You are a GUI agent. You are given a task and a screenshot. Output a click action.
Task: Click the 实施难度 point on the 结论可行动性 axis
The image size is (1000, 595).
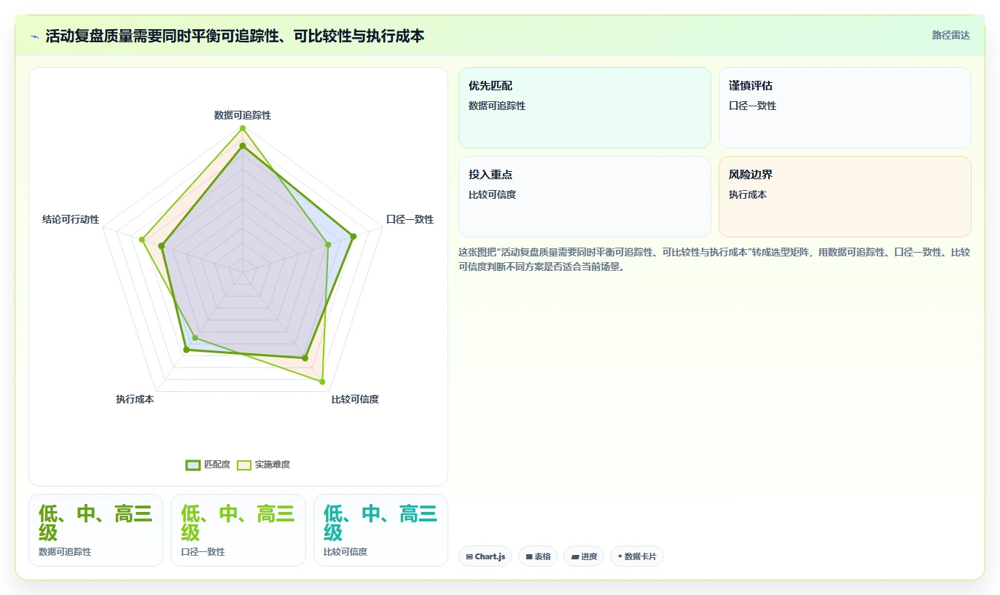coord(142,240)
